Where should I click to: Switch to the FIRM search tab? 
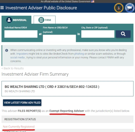click(x=44, y=20)
